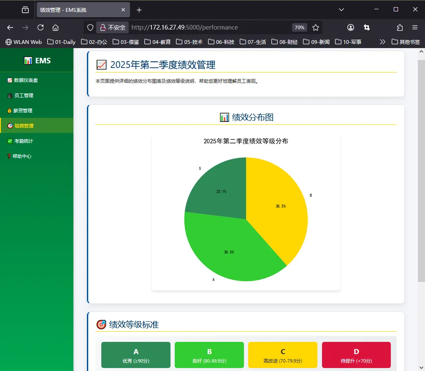Open the browser hamburger menu

(415, 27)
